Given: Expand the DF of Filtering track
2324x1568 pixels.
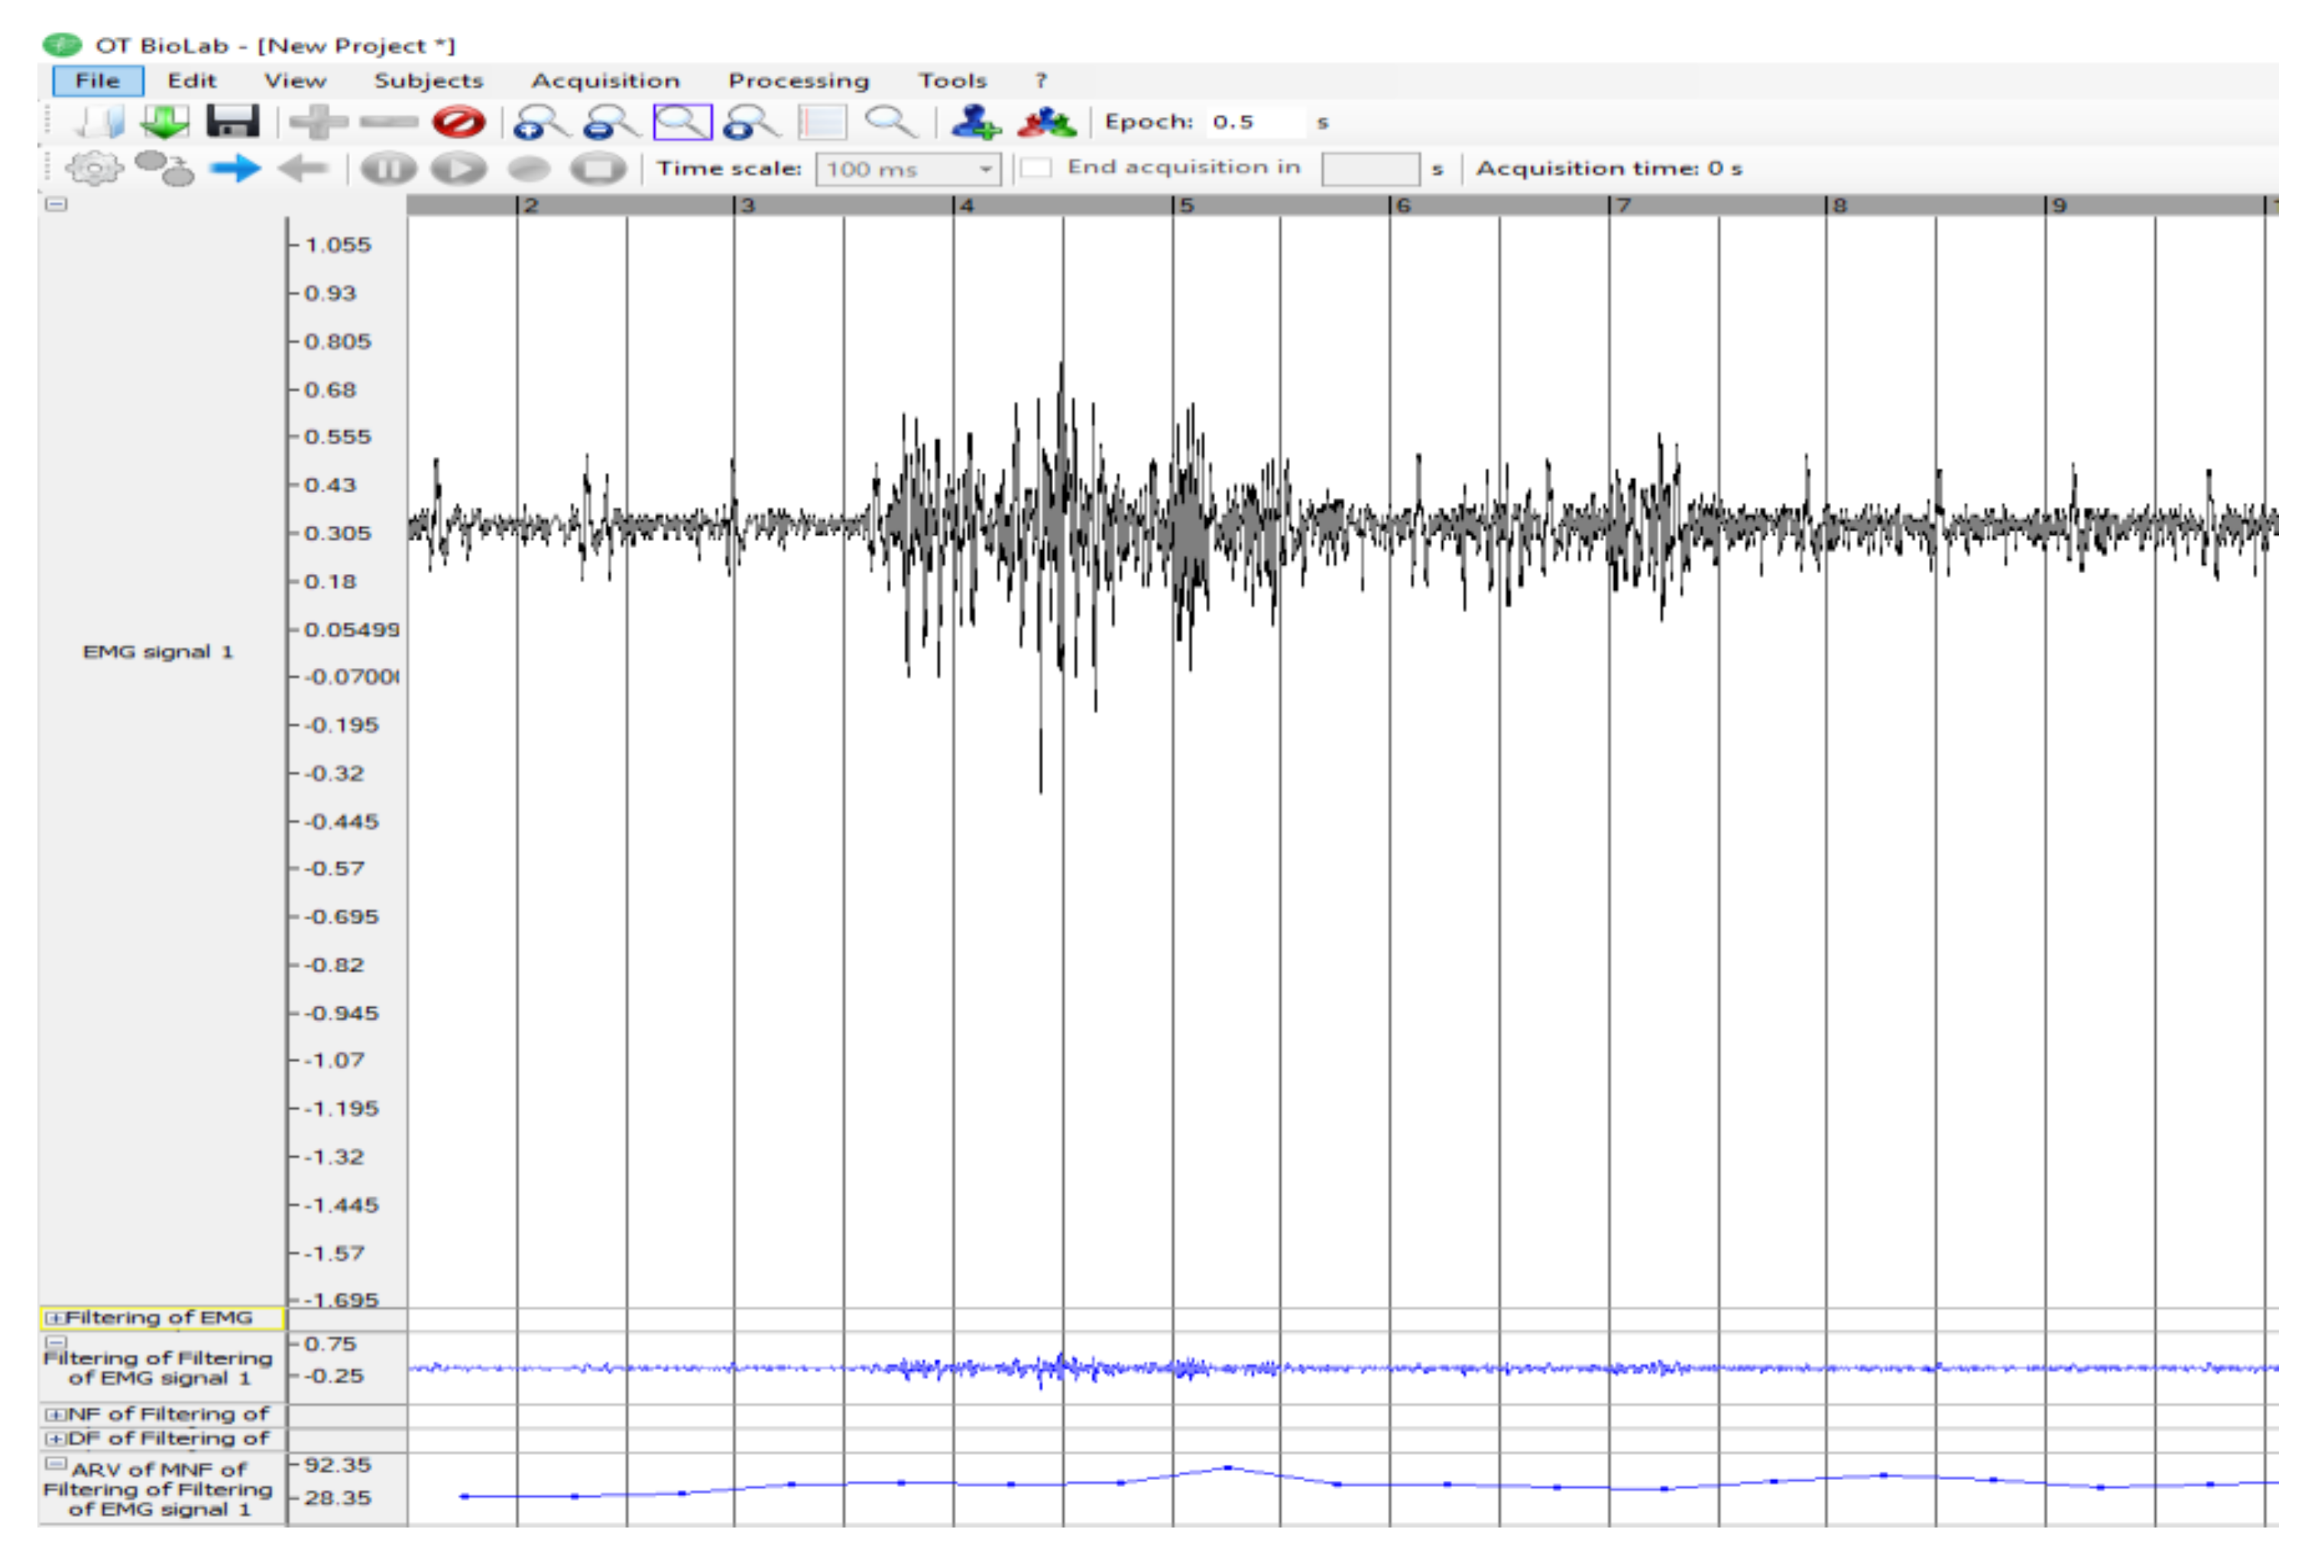Looking at the screenshot, I should 54,1439.
